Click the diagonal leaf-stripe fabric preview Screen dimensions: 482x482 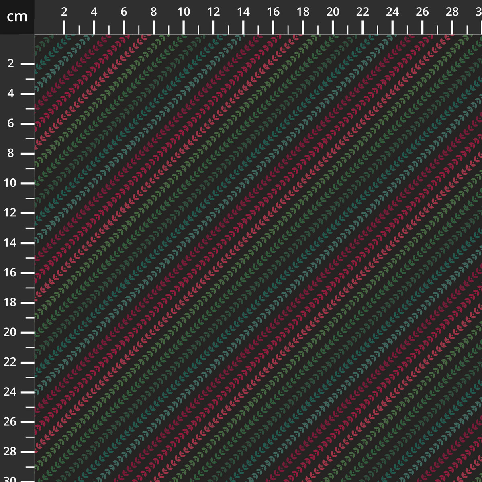pos(258,258)
